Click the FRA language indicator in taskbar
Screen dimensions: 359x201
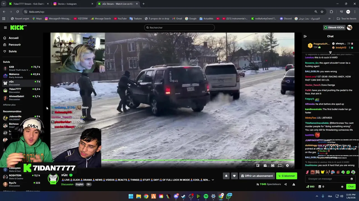[x=330, y=196]
